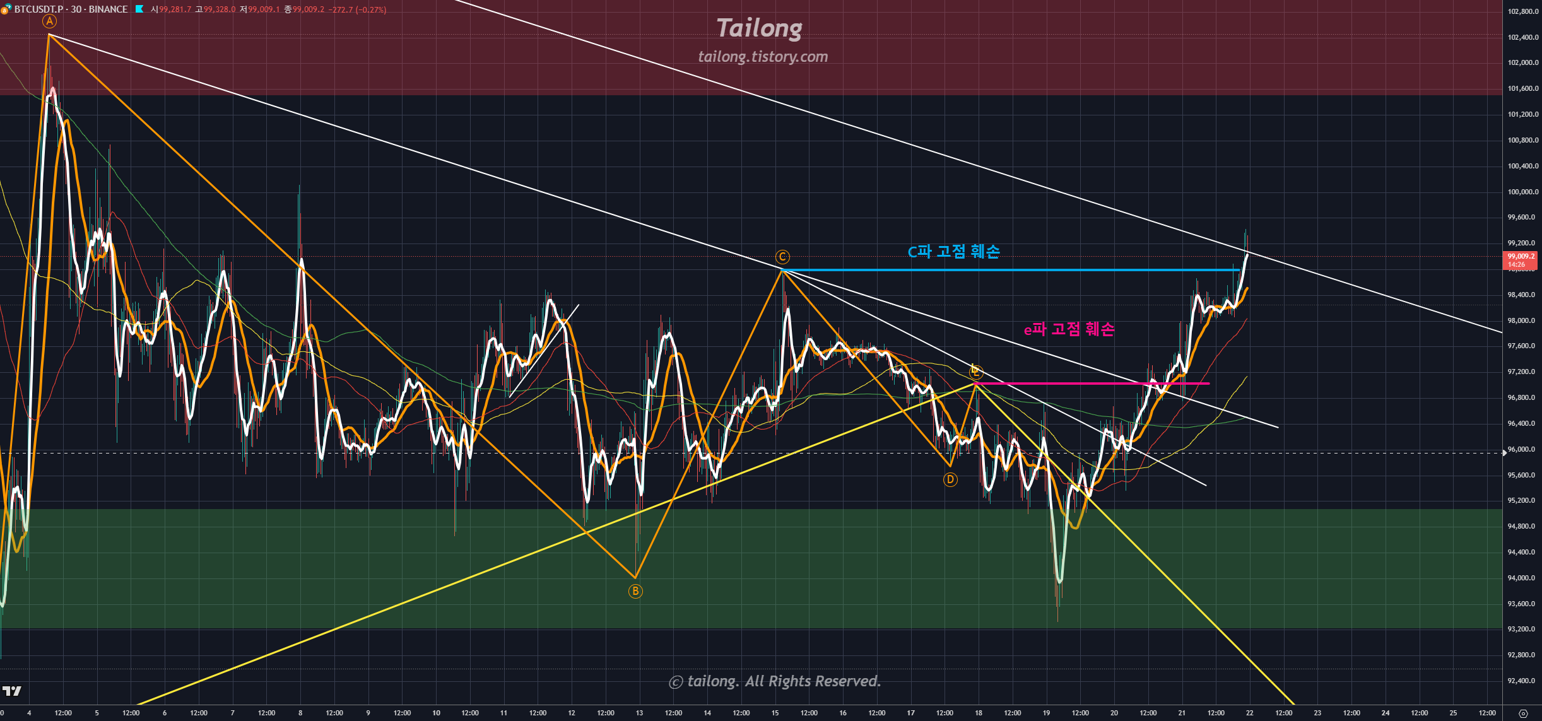Screen dimensions: 1542x721
Task: Click the 98,400.0 price axis label
Action: click(1522, 295)
